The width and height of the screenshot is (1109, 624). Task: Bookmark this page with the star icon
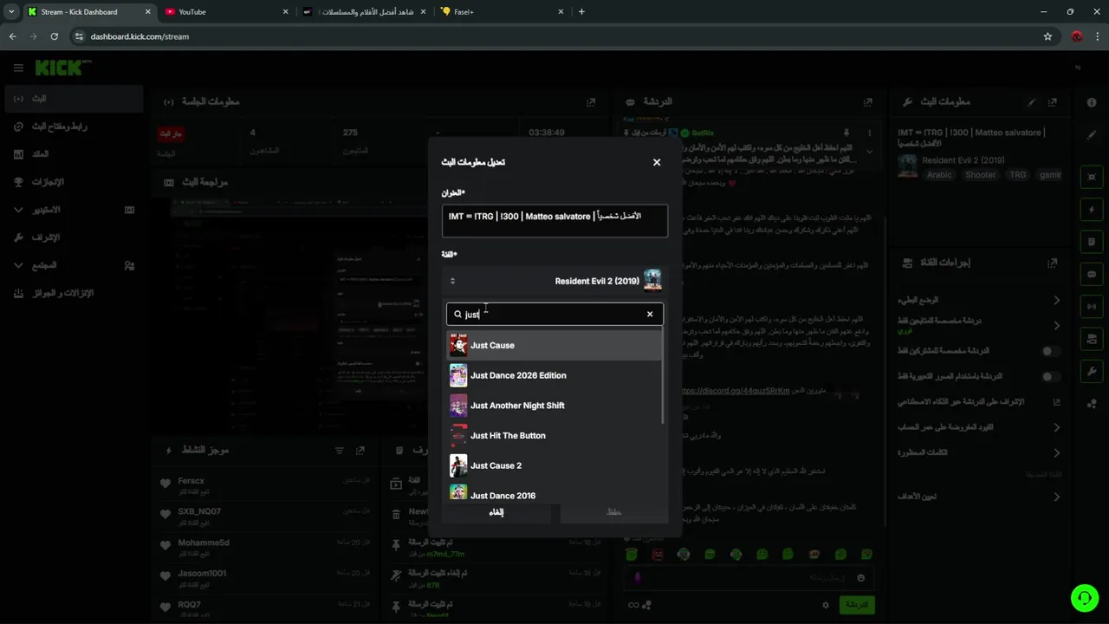[x=1047, y=36]
